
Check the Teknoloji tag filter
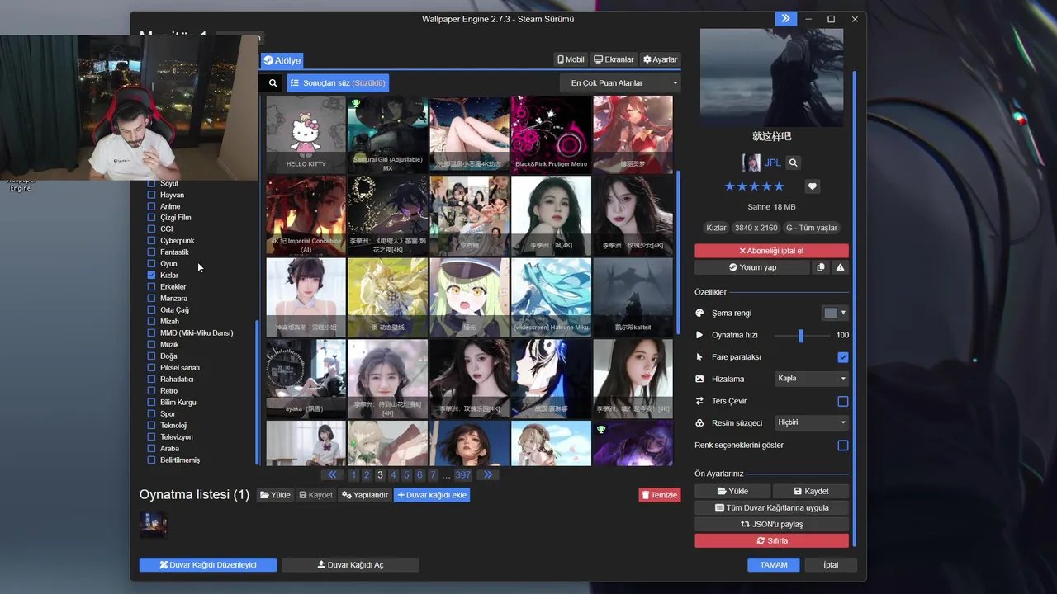point(151,425)
